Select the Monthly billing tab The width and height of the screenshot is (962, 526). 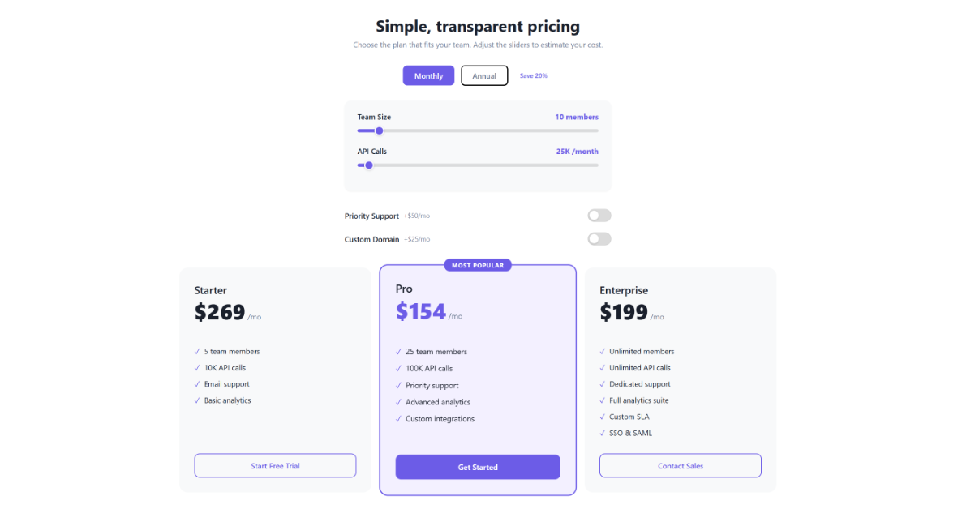click(x=428, y=75)
